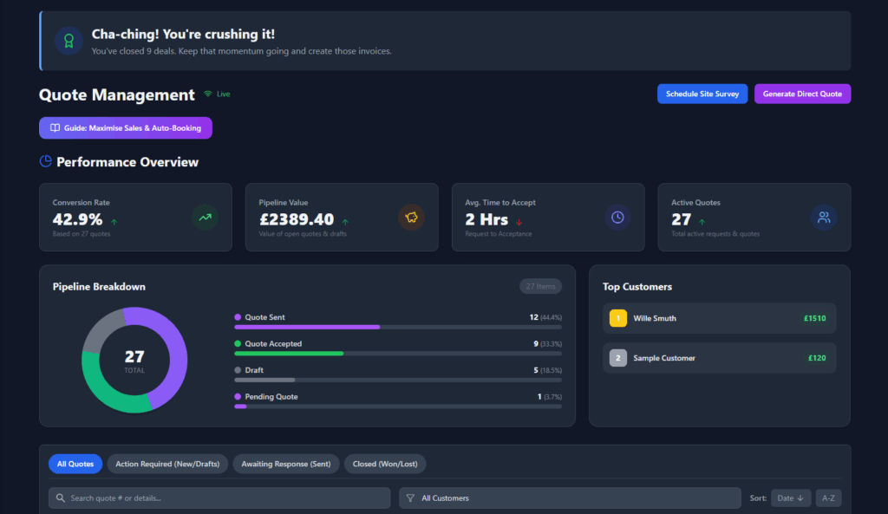The image size is (888, 514).
Task: Switch to Action Required (New/Drafts) tab
Action: (x=167, y=464)
